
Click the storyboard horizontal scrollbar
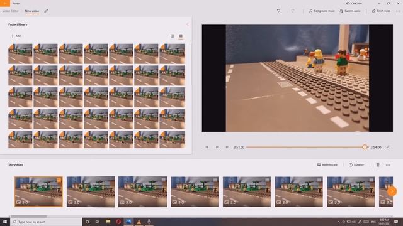pos(28,217)
